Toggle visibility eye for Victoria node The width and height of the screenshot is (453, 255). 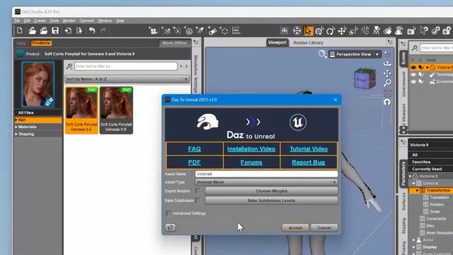pos(413,67)
